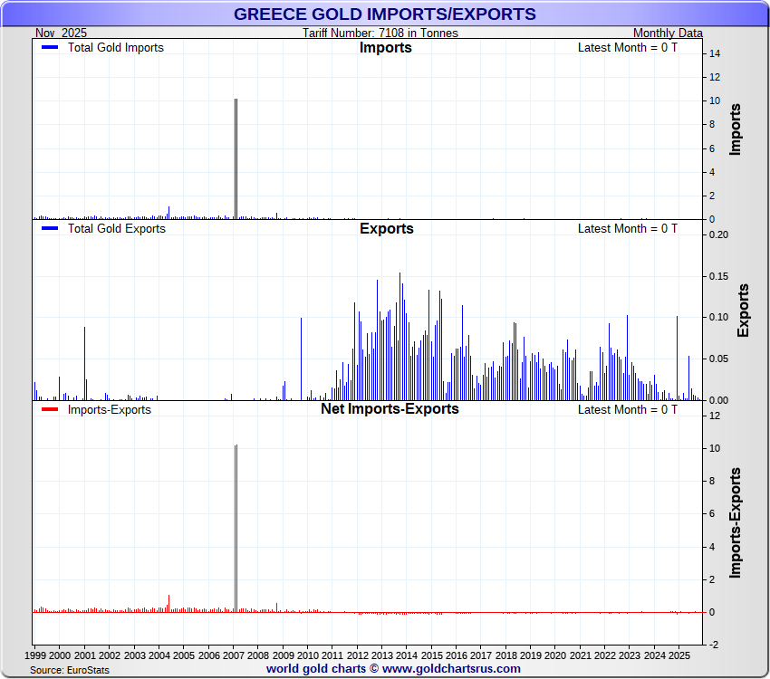The height and width of the screenshot is (679, 770).
Task: Click the Monthly Data label
Action: click(668, 33)
